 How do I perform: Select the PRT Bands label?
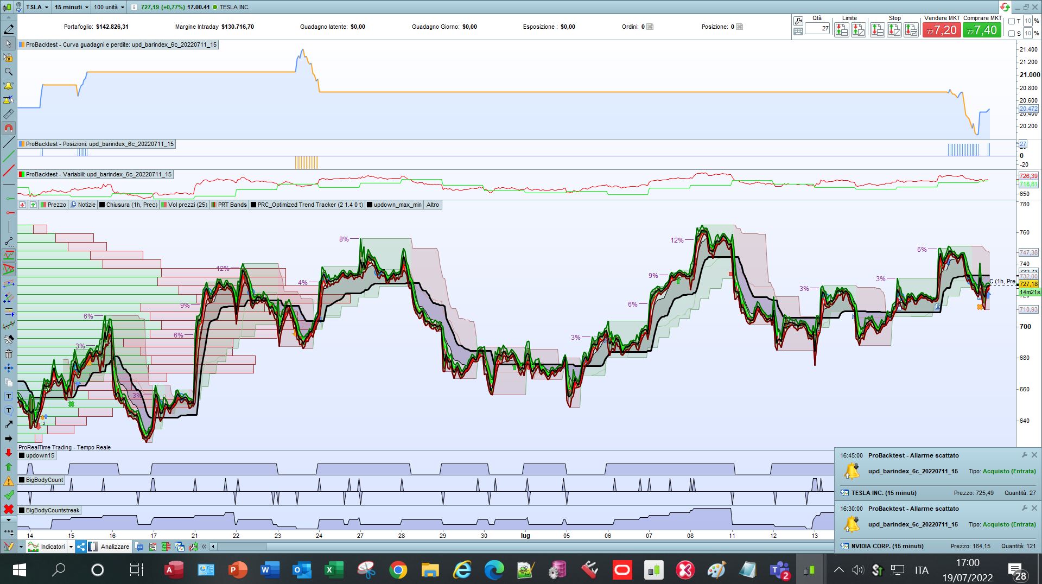point(228,205)
